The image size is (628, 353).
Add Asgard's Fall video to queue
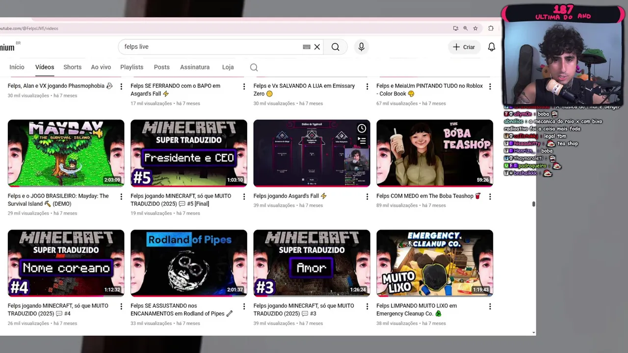pos(362,140)
